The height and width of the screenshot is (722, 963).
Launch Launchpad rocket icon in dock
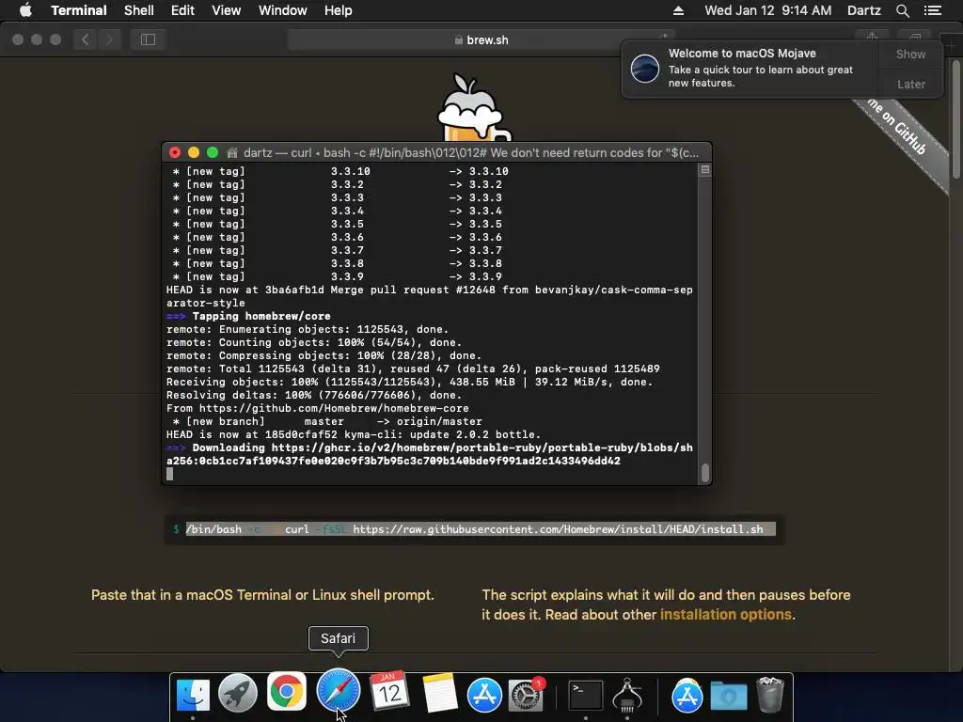(238, 695)
